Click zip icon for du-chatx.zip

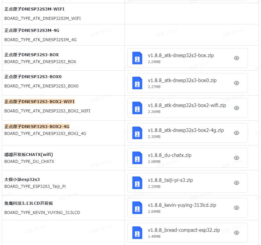pyautogui.click(x=137, y=158)
